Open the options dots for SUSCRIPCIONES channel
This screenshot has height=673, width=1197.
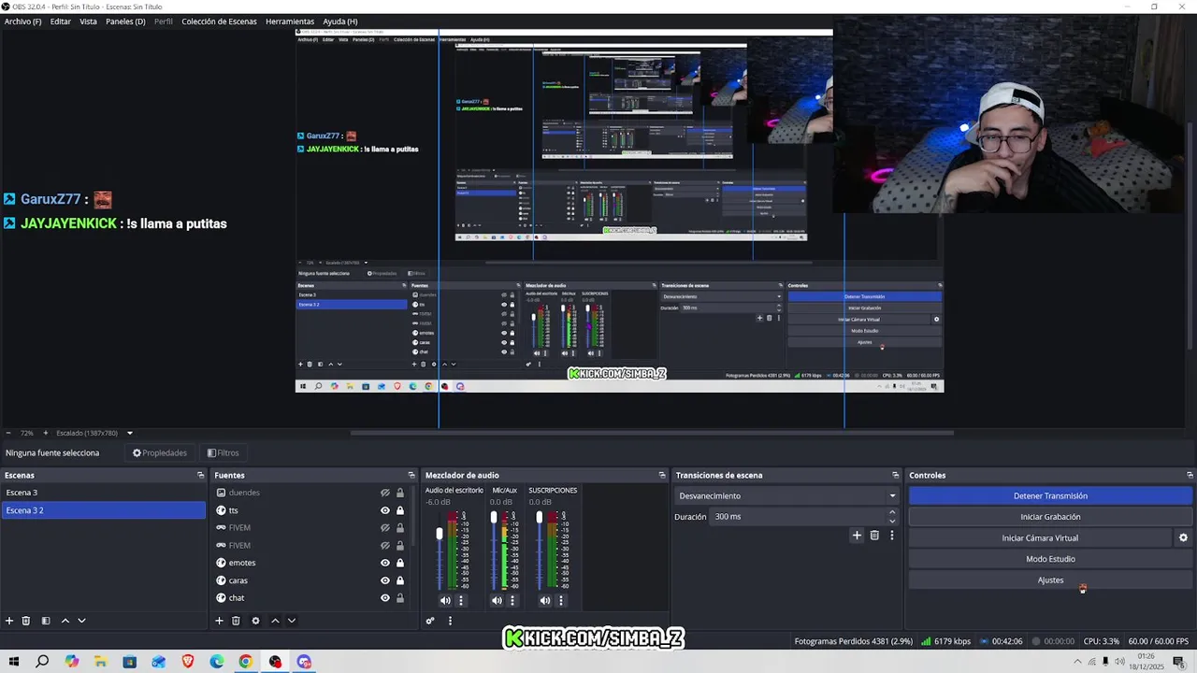[x=561, y=600]
